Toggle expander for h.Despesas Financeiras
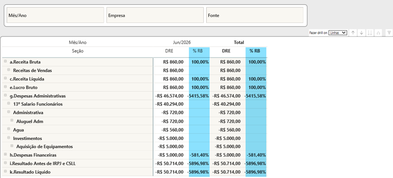The image size is (393, 178). click(5, 155)
